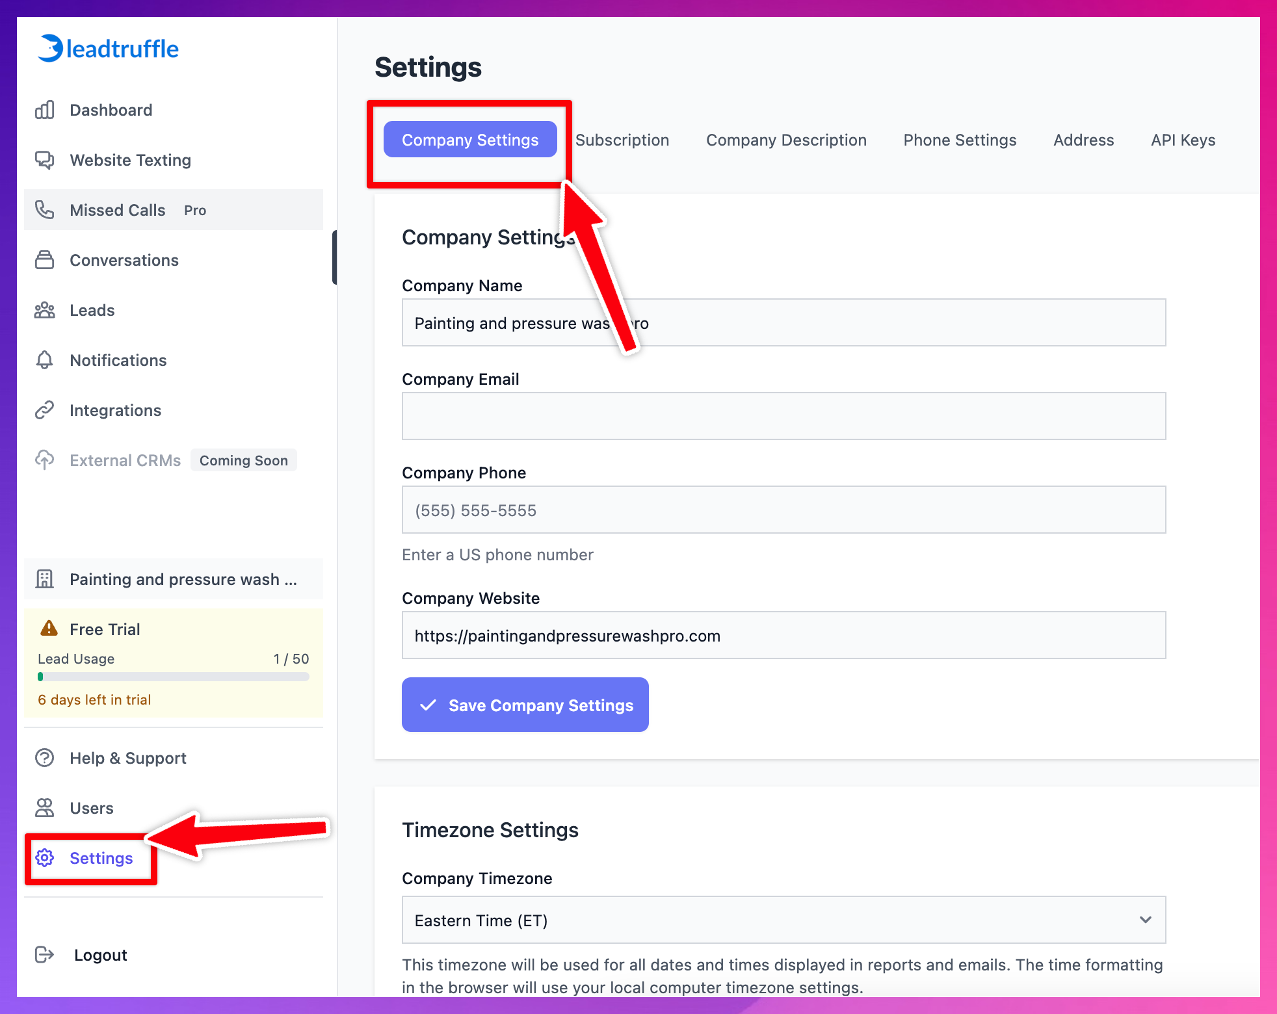Click the Conversations briefcase icon
The image size is (1277, 1014).
coord(44,260)
